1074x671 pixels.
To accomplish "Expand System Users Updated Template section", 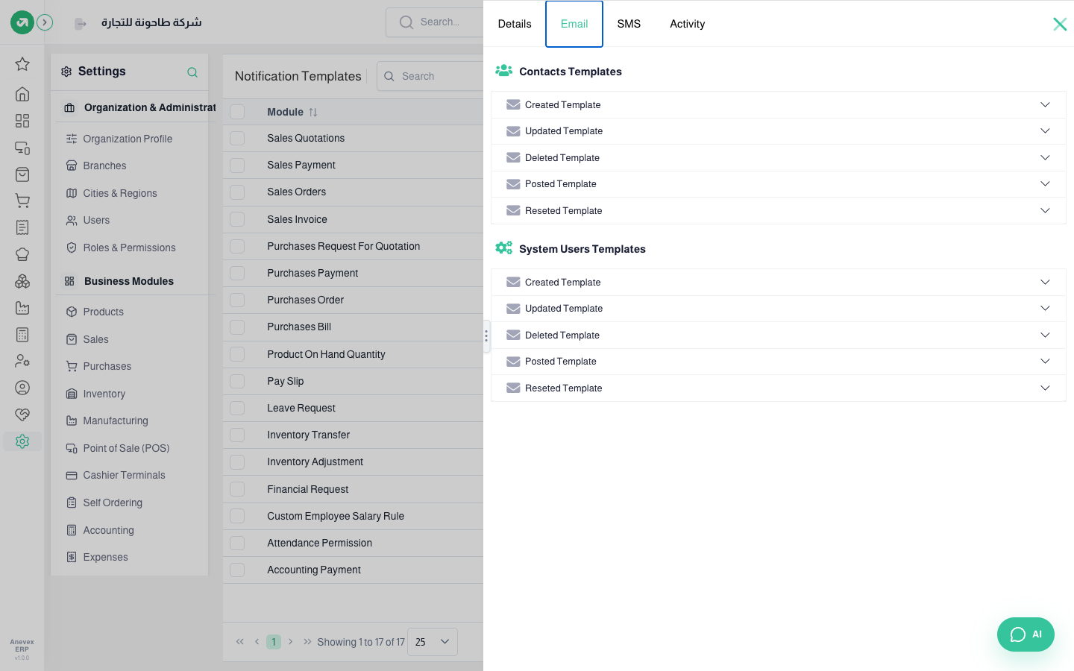I will point(778,308).
